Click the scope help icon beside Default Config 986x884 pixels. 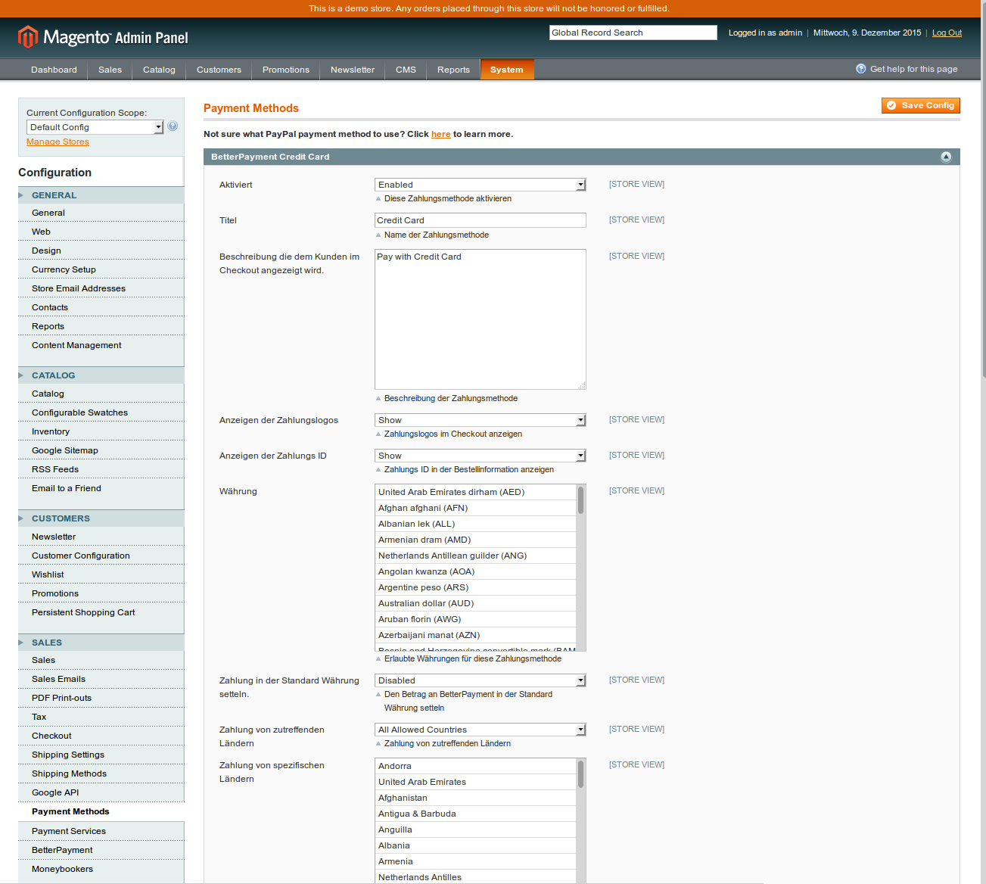coord(173,126)
